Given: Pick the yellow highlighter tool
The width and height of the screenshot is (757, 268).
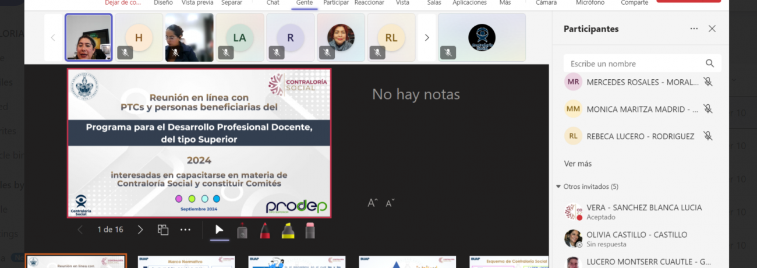Looking at the screenshot, I should point(287,231).
